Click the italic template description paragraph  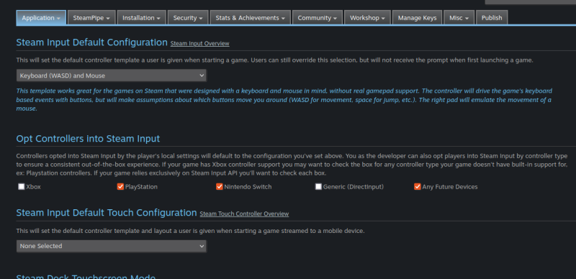pyautogui.click(x=284, y=100)
